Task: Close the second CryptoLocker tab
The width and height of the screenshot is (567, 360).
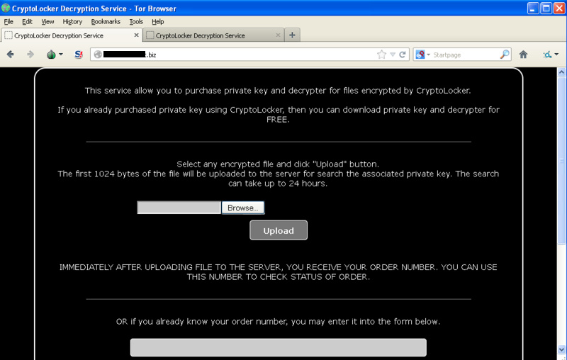Action: (x=278, y=35)
